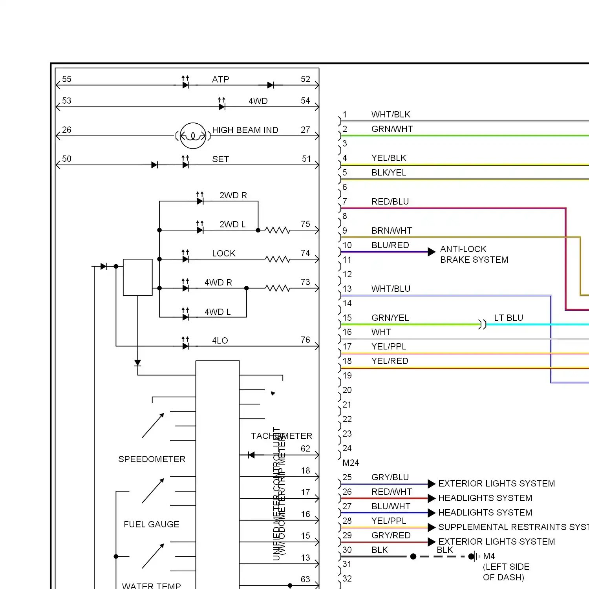Click the GRN/YEL wire label
Image resolution: width=589 pixels, height=589 pixels.
[390, 318]
